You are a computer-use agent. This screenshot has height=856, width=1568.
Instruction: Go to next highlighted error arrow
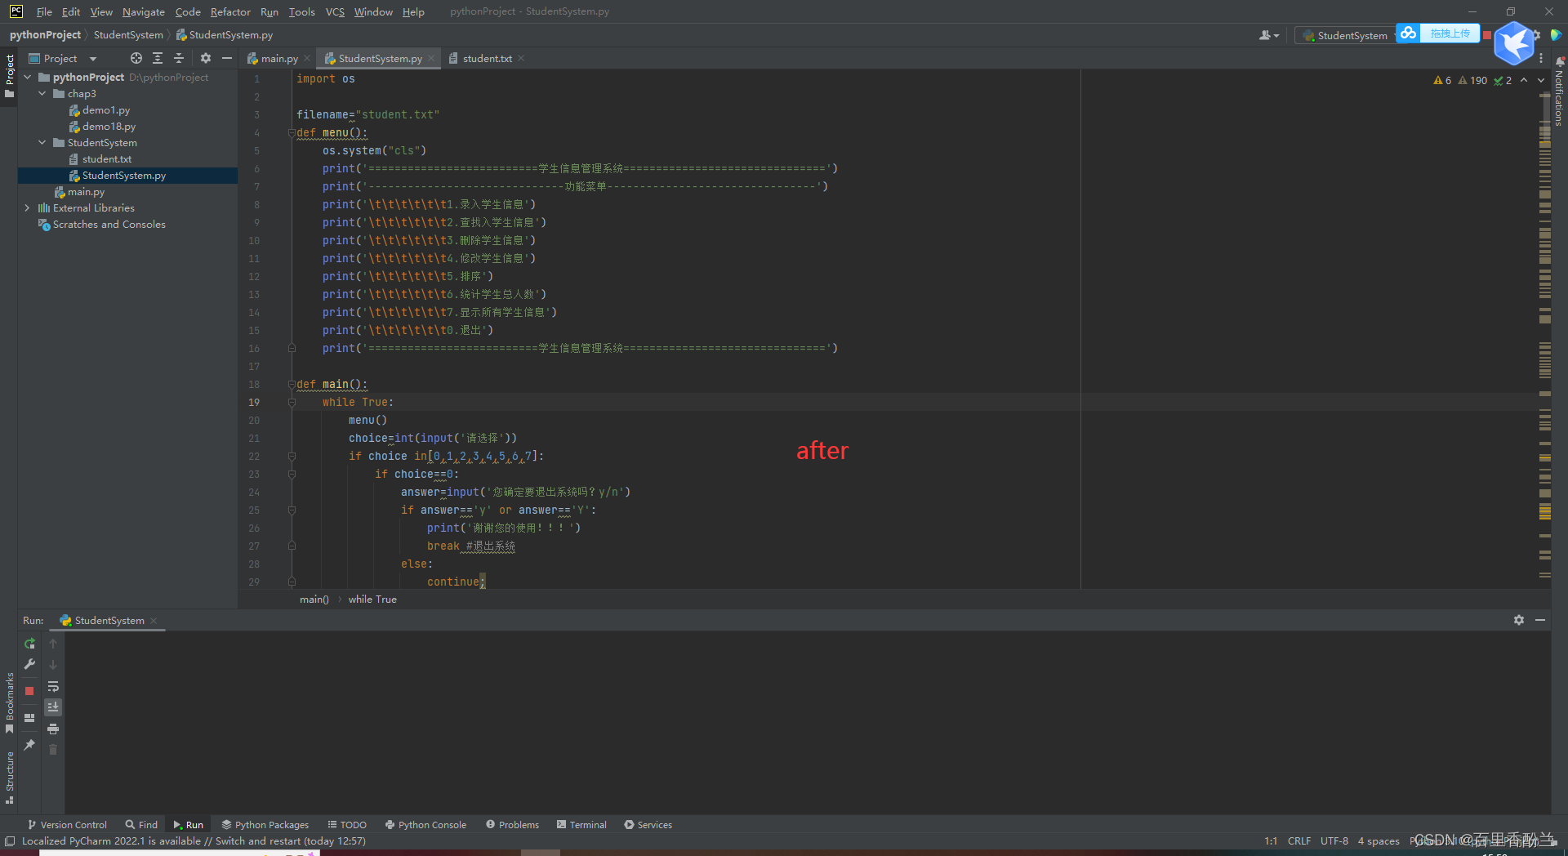(1541, 81)
